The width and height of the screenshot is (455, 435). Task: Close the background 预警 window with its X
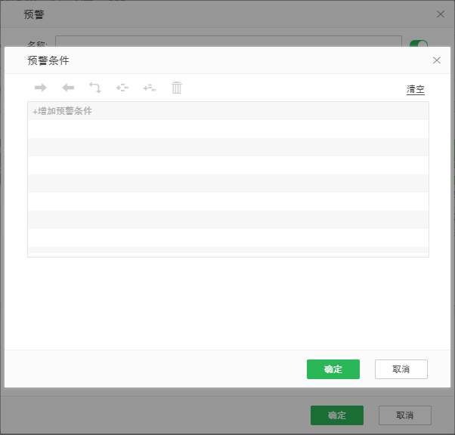(441, 14)
